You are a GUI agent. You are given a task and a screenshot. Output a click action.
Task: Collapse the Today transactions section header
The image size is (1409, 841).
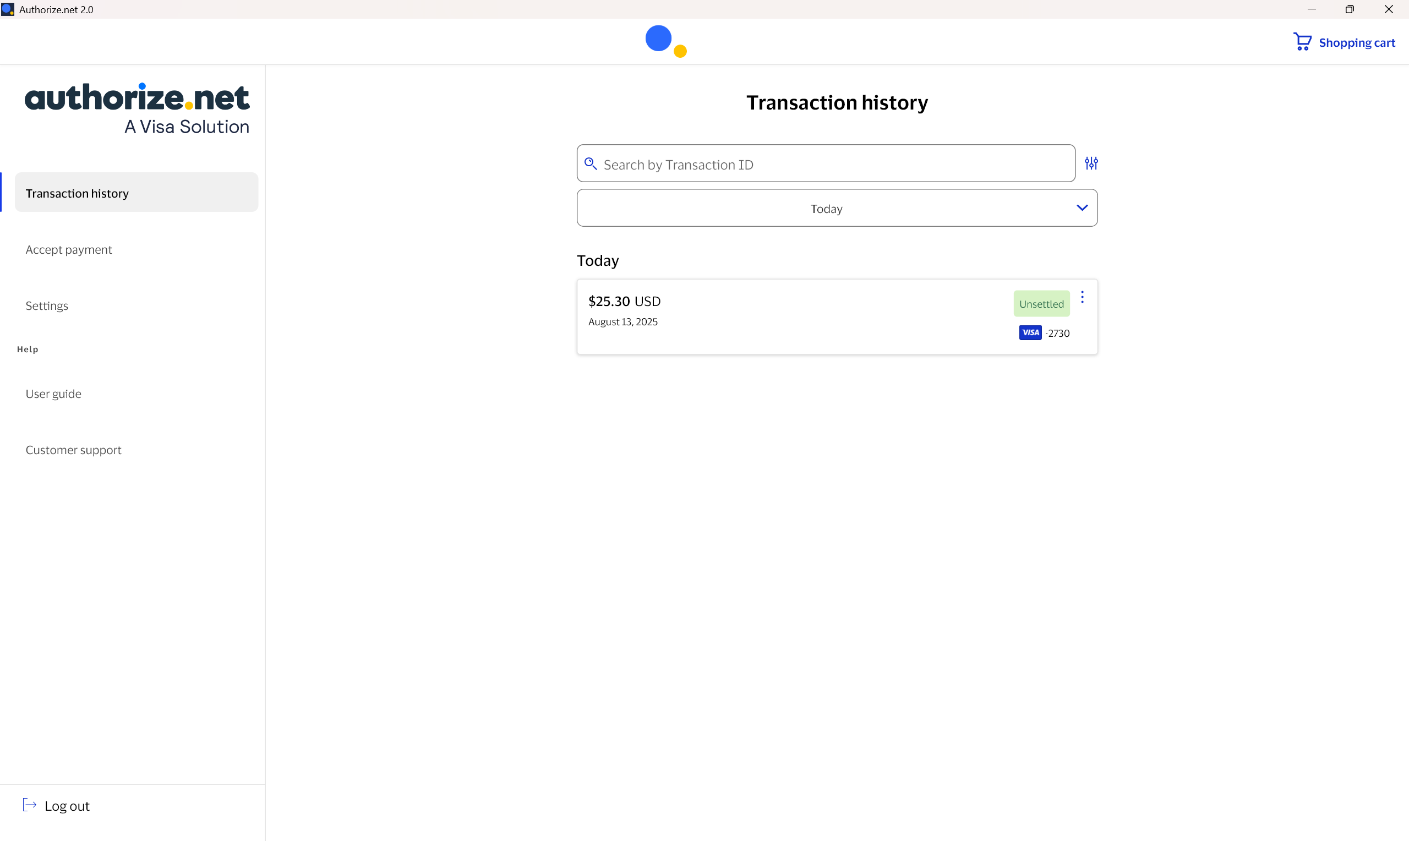click(x=598, y=261)
